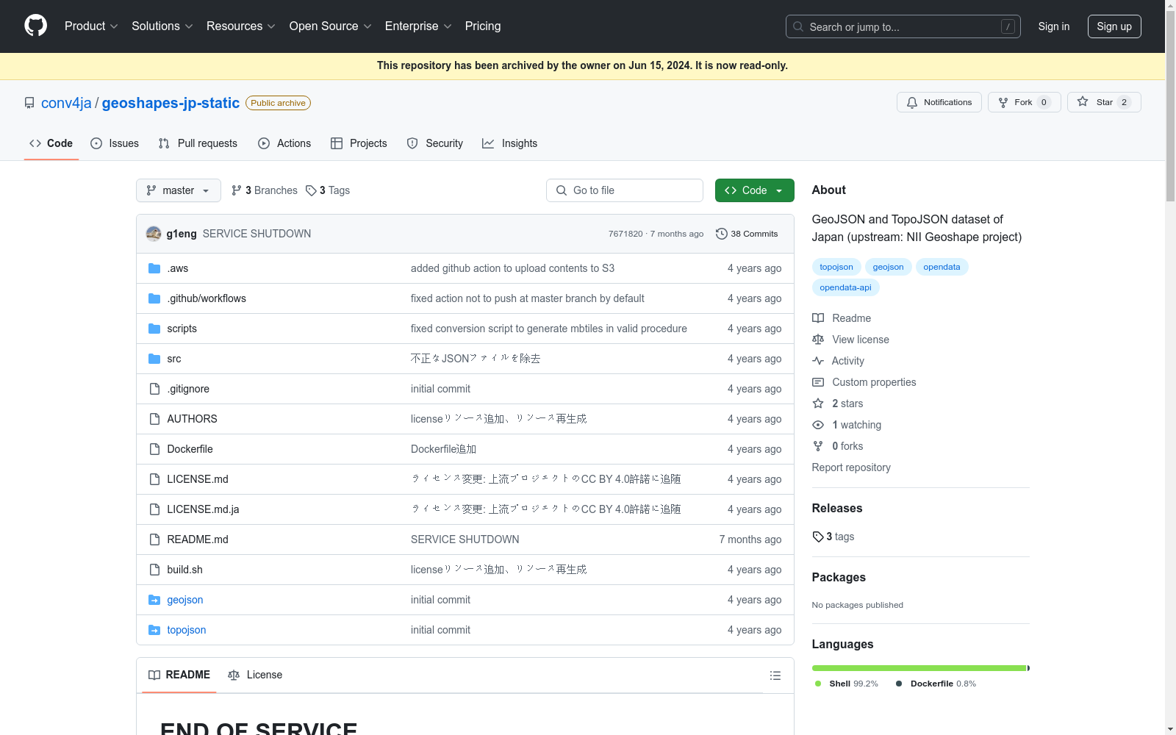
Task: Expand the Enterprise menu
Action: 418,26
